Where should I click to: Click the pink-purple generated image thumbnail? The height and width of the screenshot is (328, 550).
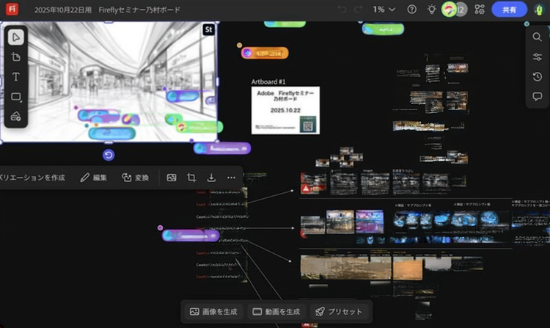(370, 222)
